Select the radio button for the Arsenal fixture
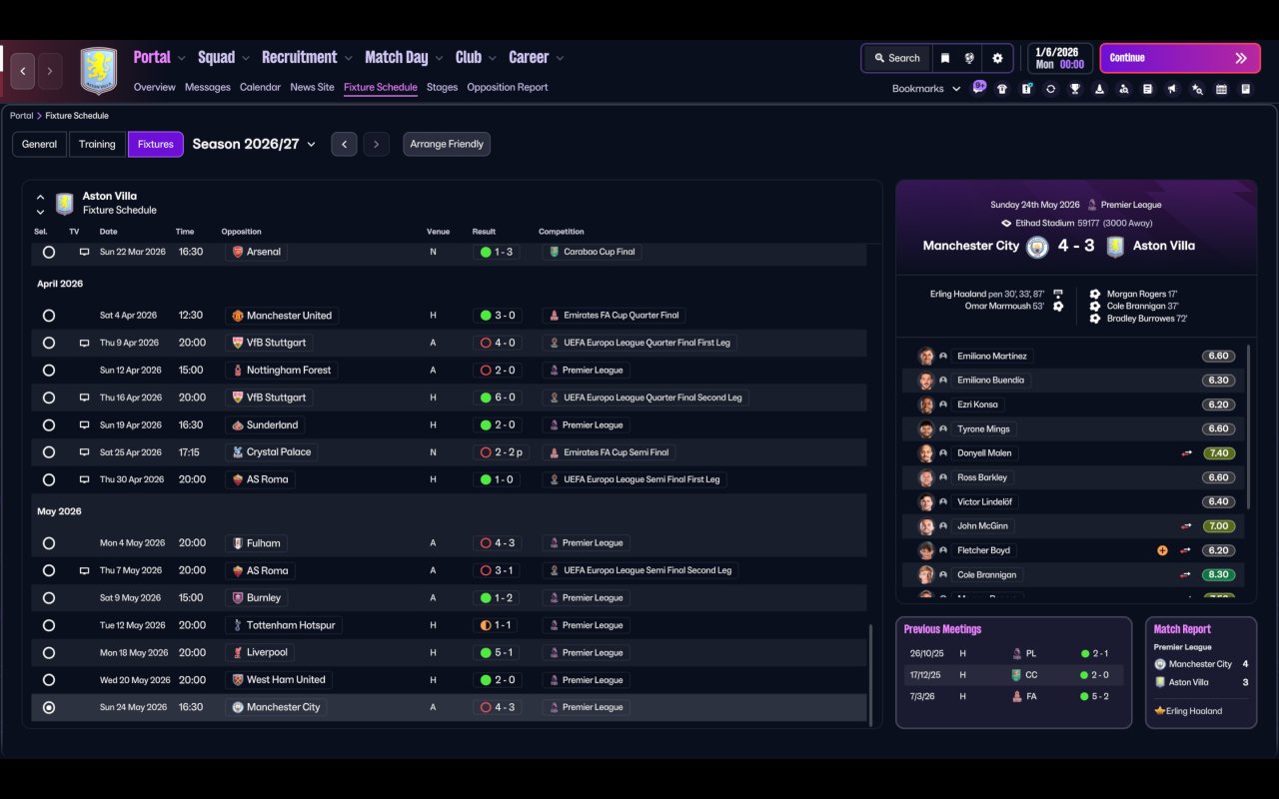The width and height of the screenshot is (1279, 799). (49, 253)
